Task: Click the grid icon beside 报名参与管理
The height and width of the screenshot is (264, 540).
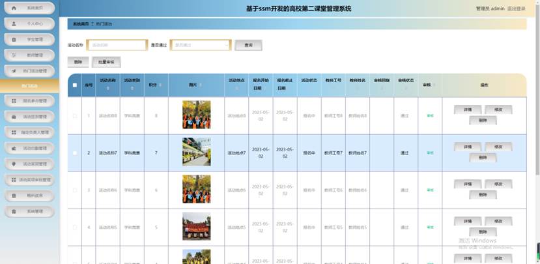Action: click(x=14, y=101)
